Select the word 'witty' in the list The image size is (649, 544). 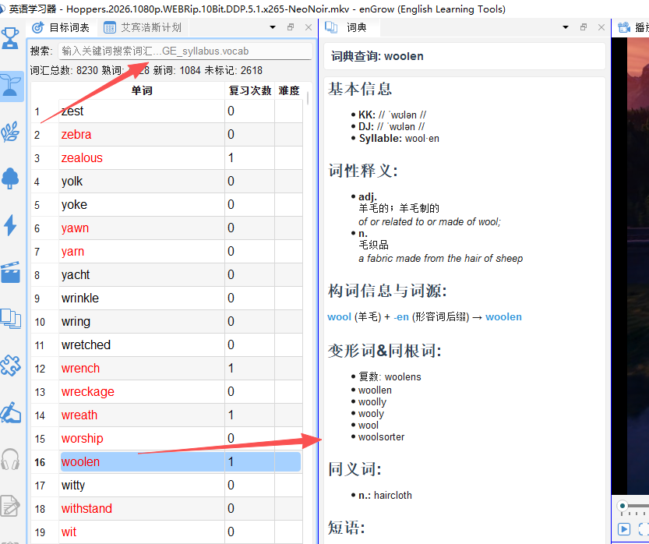point(142,486)
